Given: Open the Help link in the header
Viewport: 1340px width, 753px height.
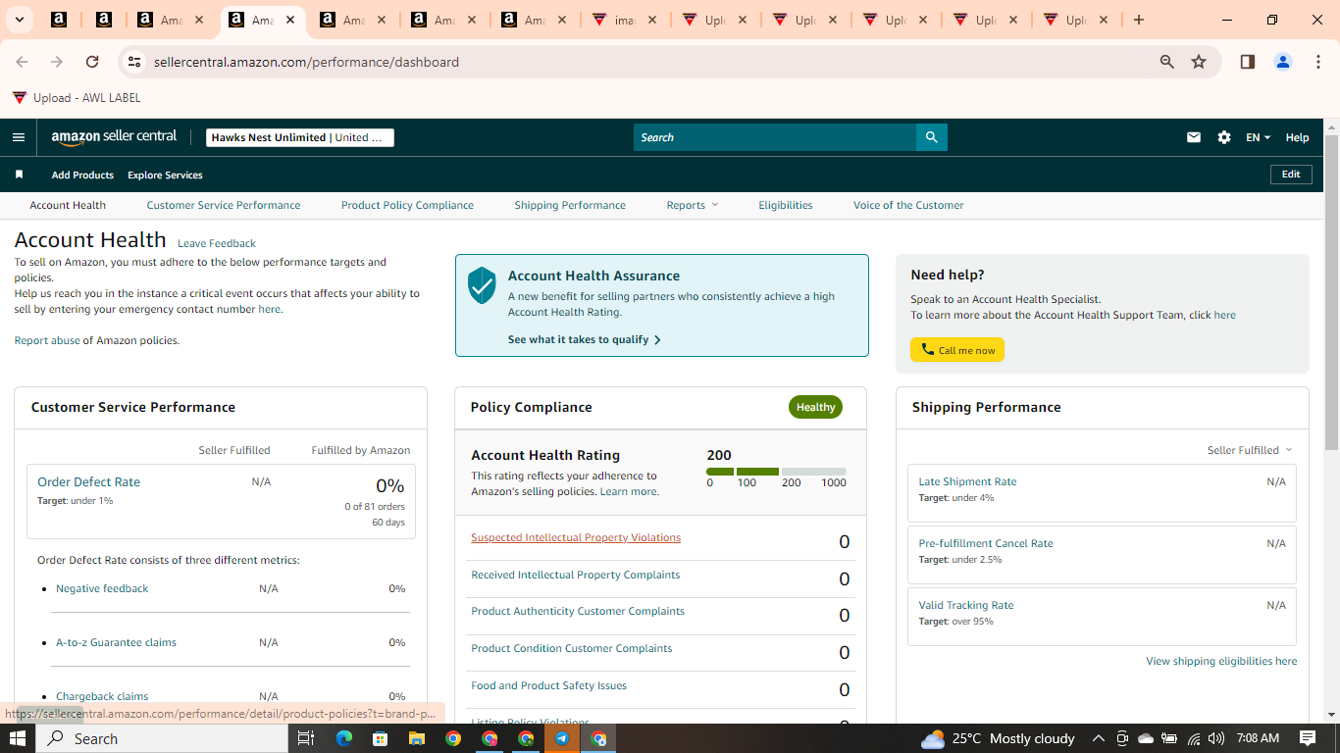Looking at the screenshot, I should pyautogui.click(x=1297, y=137).
